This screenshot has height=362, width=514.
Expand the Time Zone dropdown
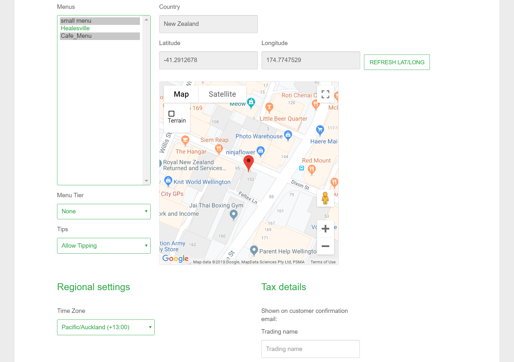[x=106, y=327]
